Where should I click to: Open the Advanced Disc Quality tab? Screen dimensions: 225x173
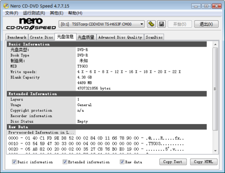tap(120, 37)
